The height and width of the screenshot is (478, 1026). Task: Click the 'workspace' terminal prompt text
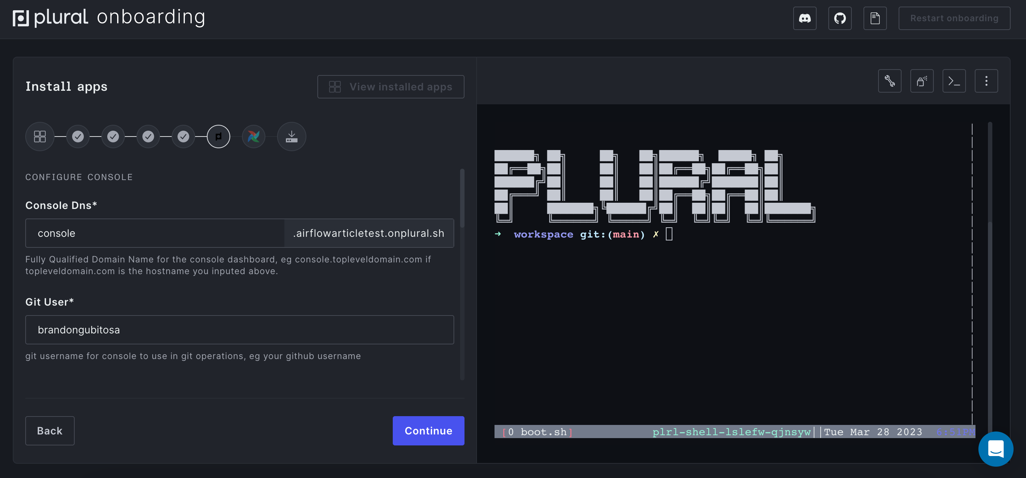(x=543, y=234)
